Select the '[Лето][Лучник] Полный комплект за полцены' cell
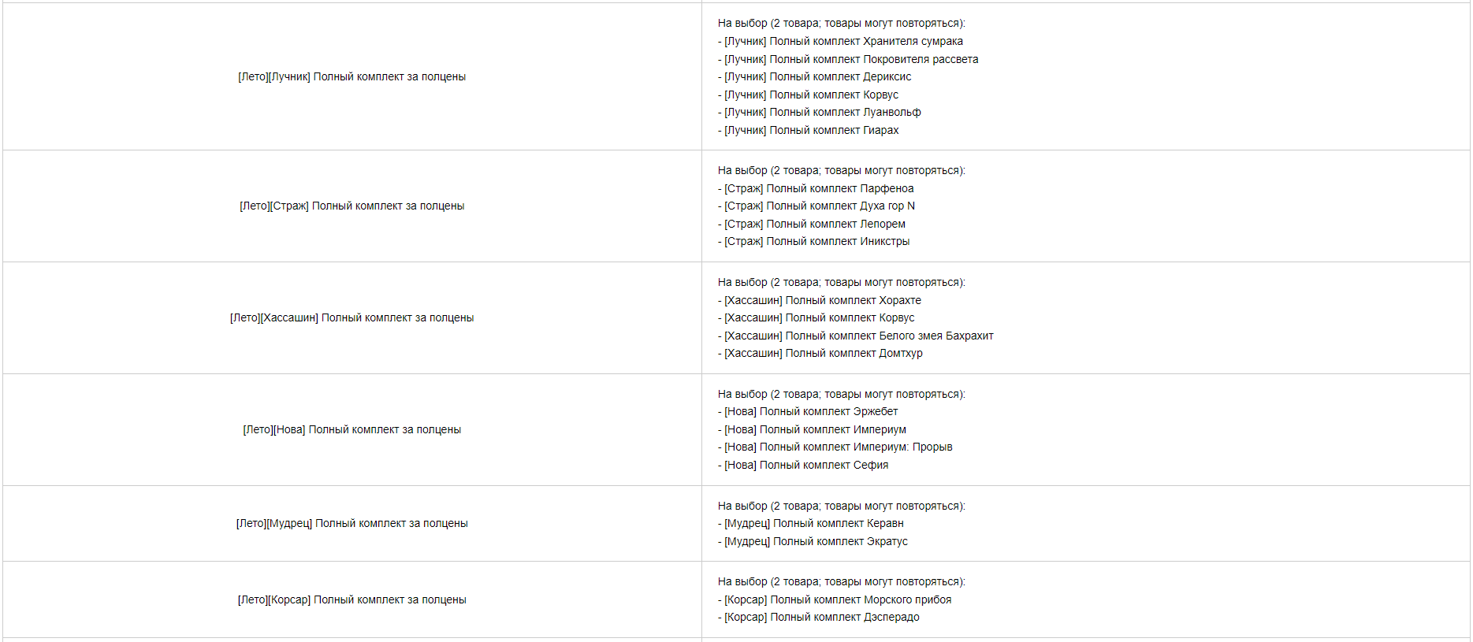 (352, 76)
